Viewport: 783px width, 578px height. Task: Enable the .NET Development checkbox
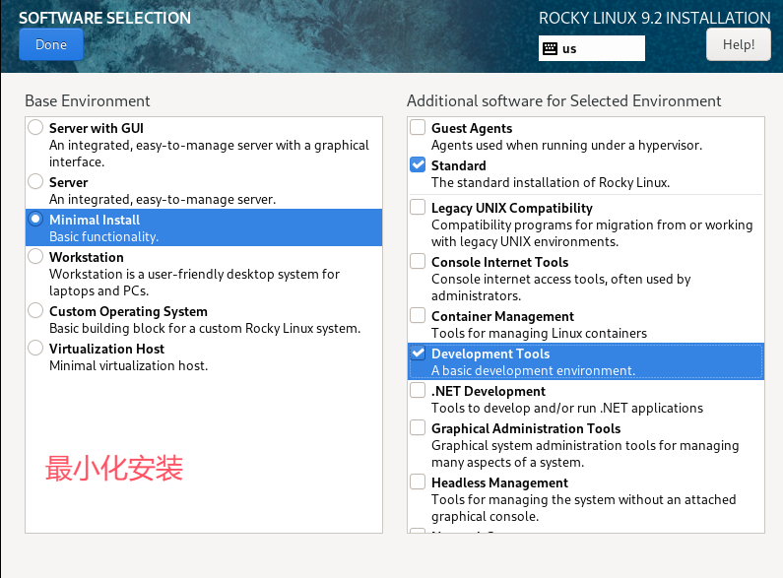(418, 390)
